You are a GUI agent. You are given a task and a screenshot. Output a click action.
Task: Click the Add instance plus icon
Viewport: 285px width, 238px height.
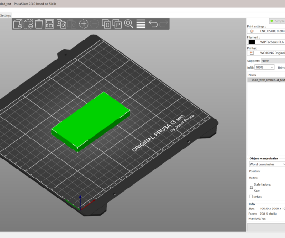(x=84, y=24)
